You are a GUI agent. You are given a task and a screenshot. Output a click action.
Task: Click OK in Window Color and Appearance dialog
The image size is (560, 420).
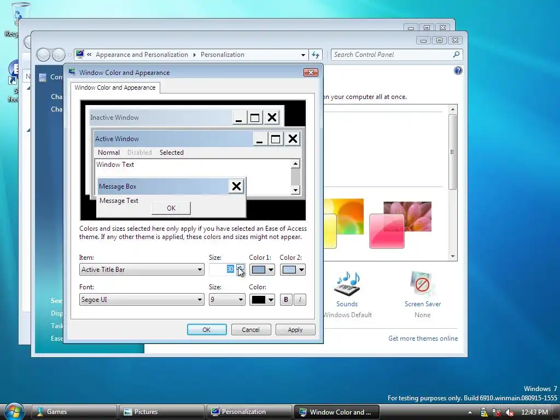207,330
